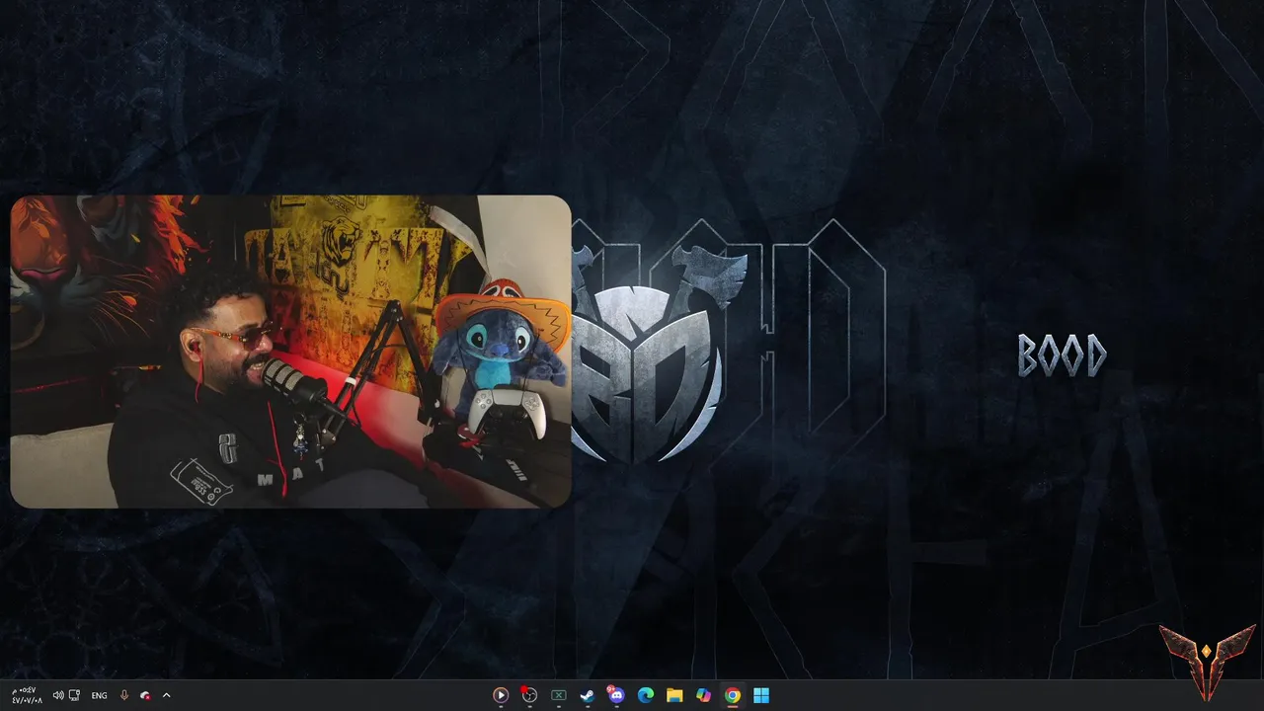Open the volume speaker tray icon
1264x711 pixels.
(58, 695)
